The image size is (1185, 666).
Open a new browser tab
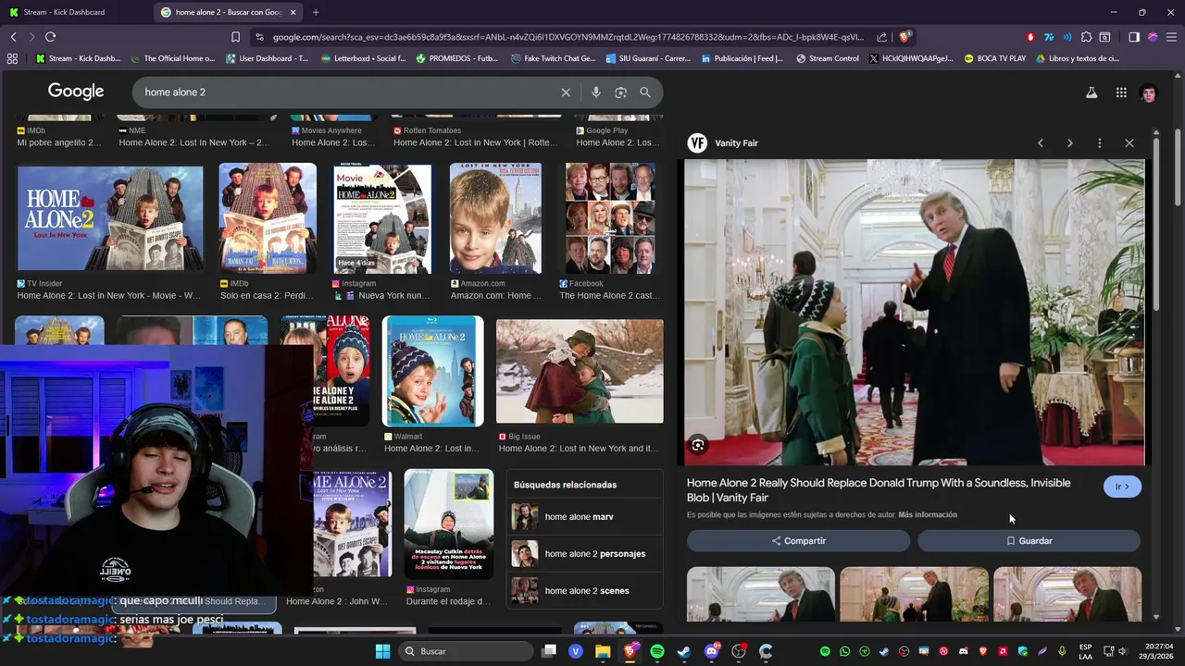pos(316,12)
